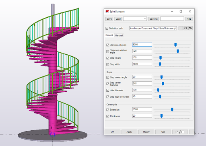Toggle the center pole Thickness checkbox
The width and height of the screenshot is (206, 146).
click(x=107, y=116)
